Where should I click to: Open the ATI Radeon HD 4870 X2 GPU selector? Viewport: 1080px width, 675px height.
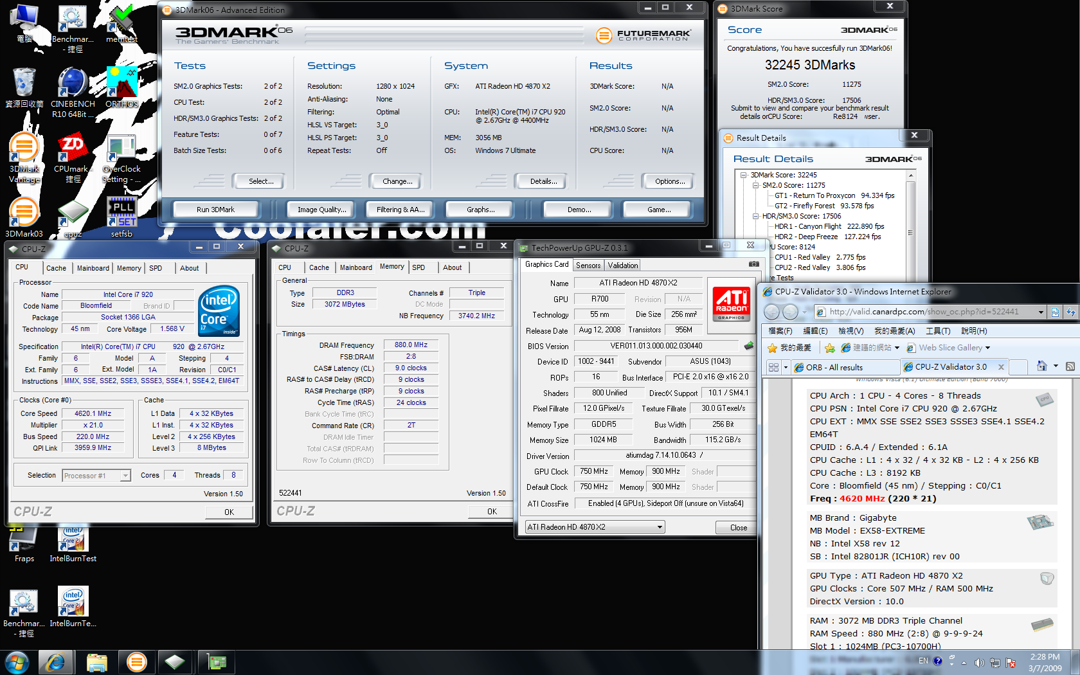(x=595, y=527)
